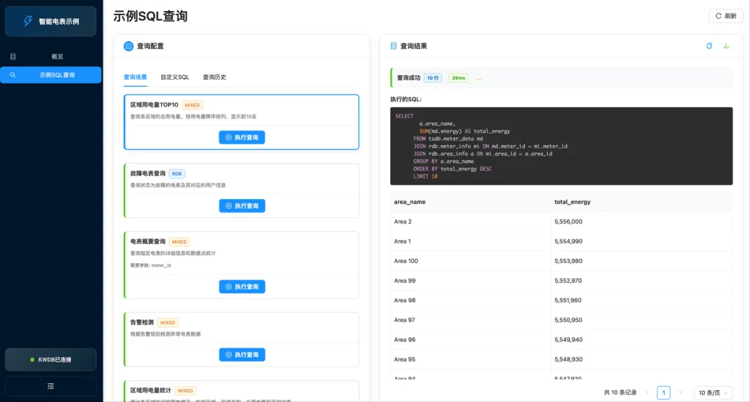Click the 概览 sidebar list icon
Viewport: 750px width, 402px height.
click(12, 56)
